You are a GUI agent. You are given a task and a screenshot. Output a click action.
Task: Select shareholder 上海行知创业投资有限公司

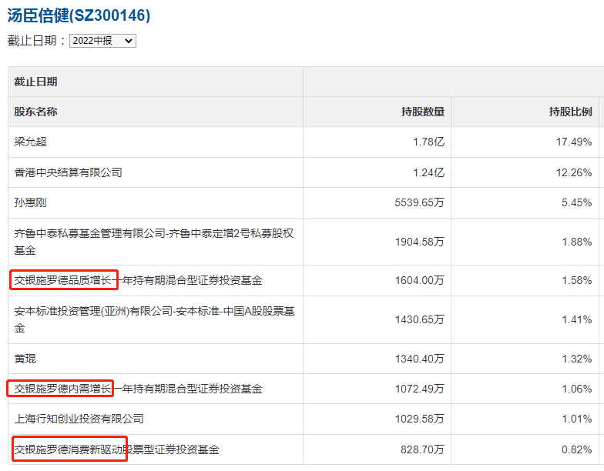click(x=79, y=419)
